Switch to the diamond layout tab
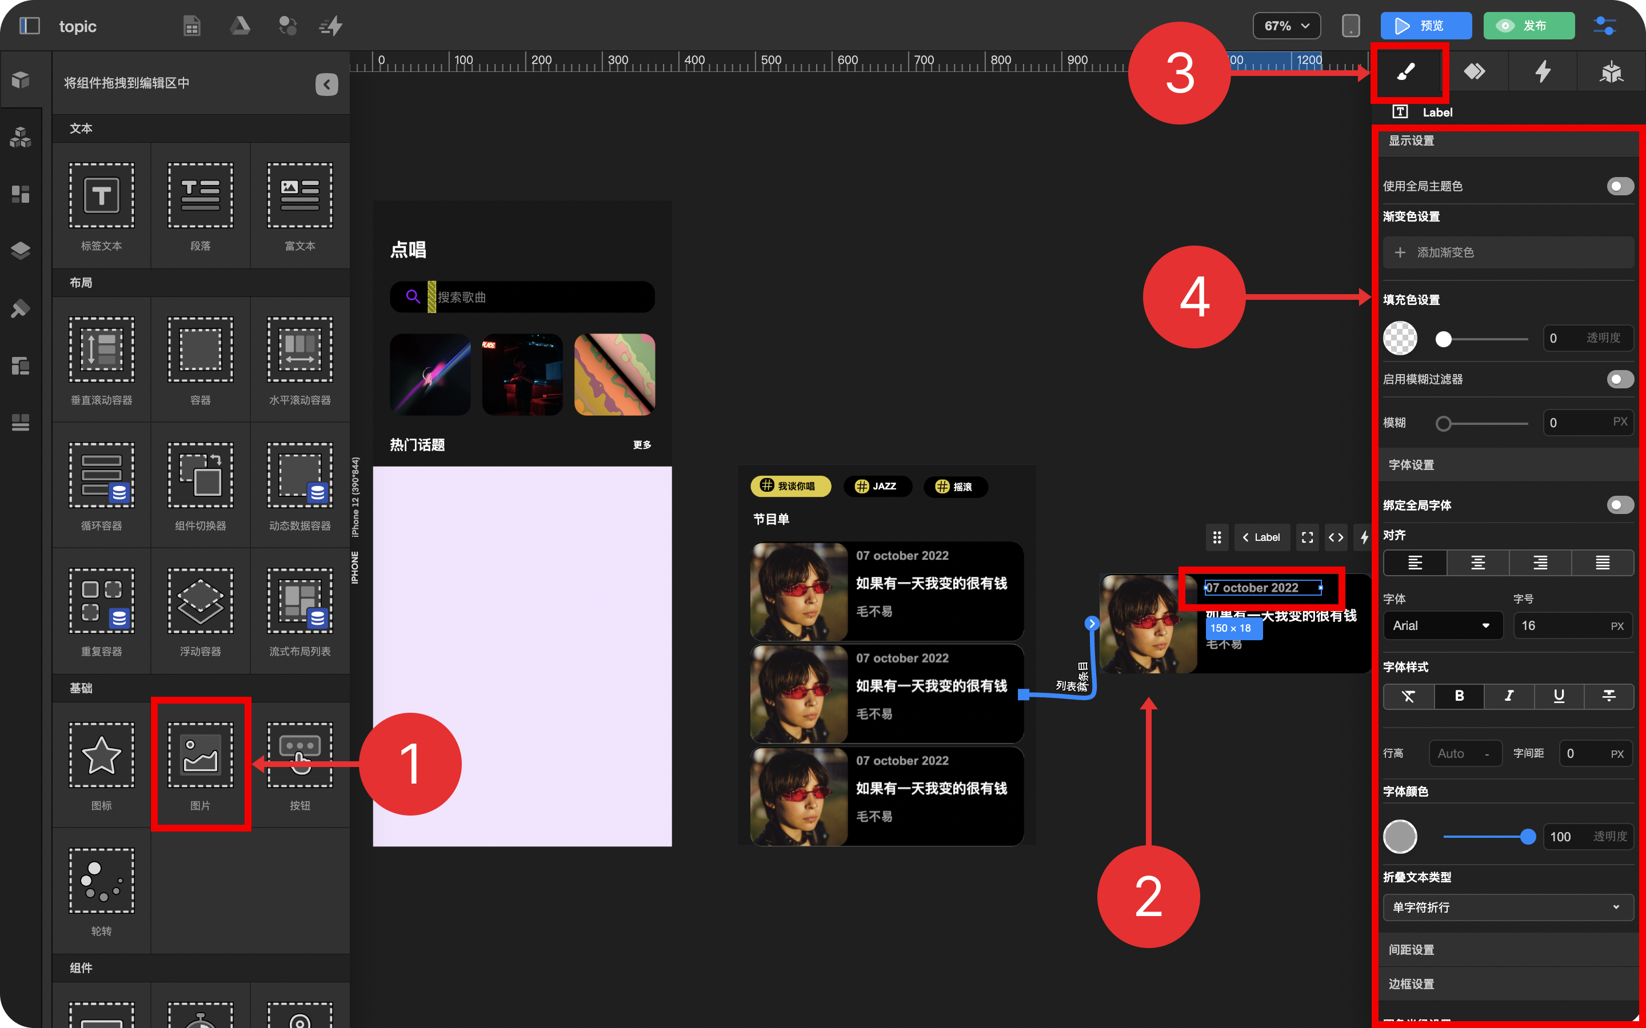 click(1474, 71)
